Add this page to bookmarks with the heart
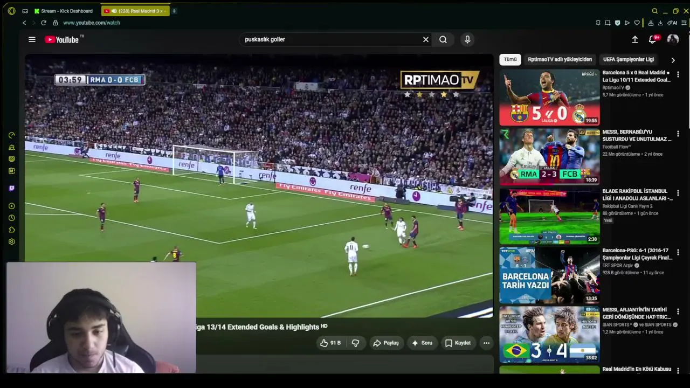690x388 pixels. click(637, 23)
